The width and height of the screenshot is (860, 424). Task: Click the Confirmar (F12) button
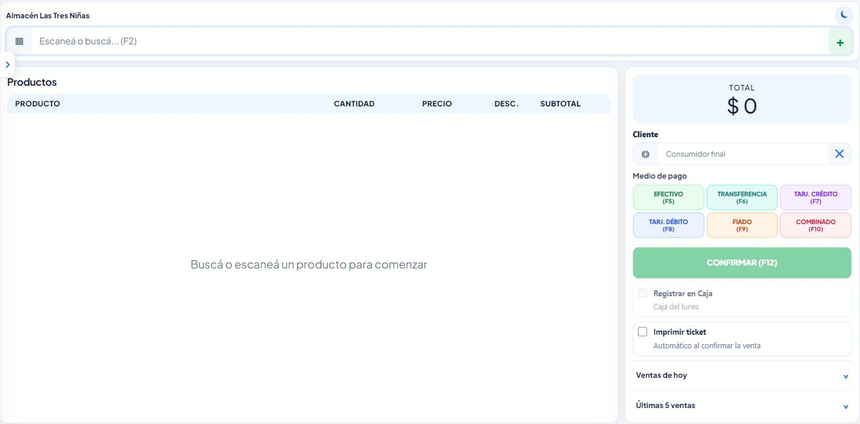pyautogui.click(x=742, y=263)
